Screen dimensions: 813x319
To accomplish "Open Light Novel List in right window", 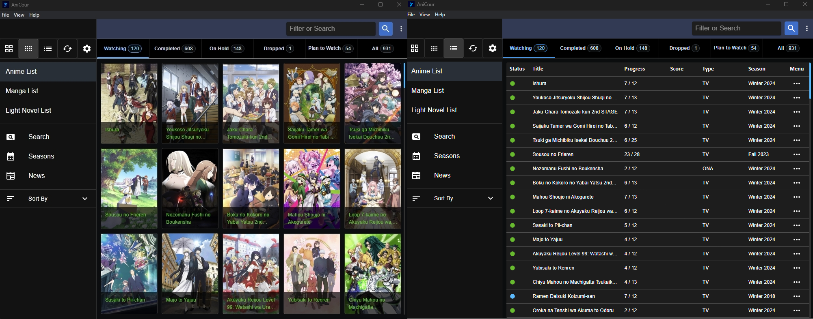I will click(x=454, y=110).
